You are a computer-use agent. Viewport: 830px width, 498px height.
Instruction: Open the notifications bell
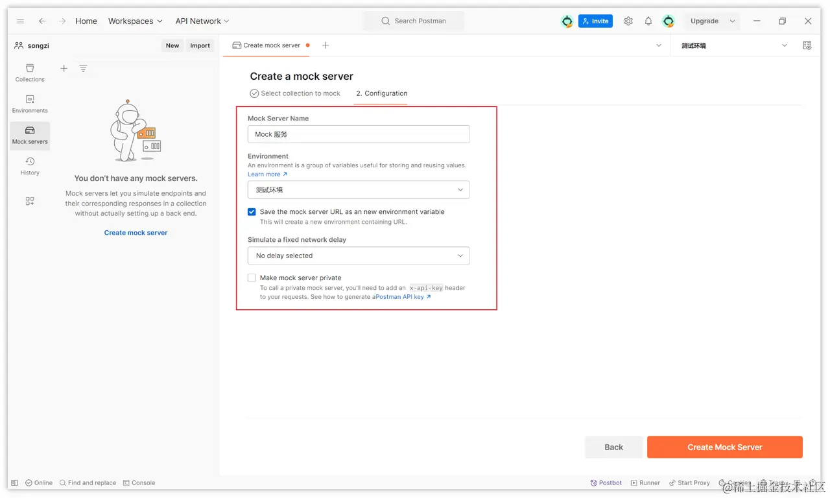point(648,21)
